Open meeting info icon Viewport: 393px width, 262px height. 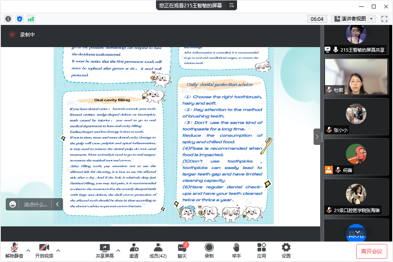pos(8,19)
